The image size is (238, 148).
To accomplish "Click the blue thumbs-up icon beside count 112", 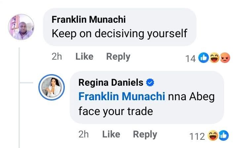I will click(x=223, y=135).
